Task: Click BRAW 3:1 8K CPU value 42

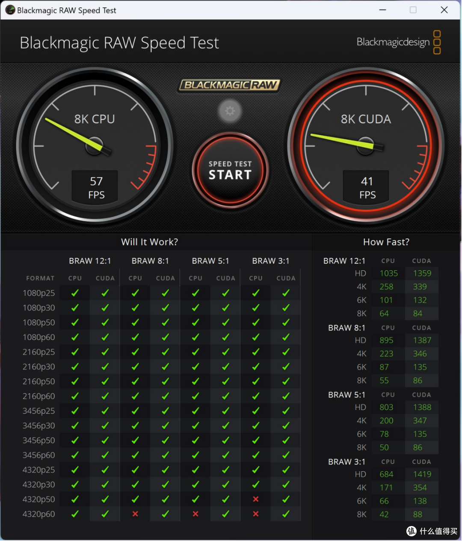Action: [384, 514]
